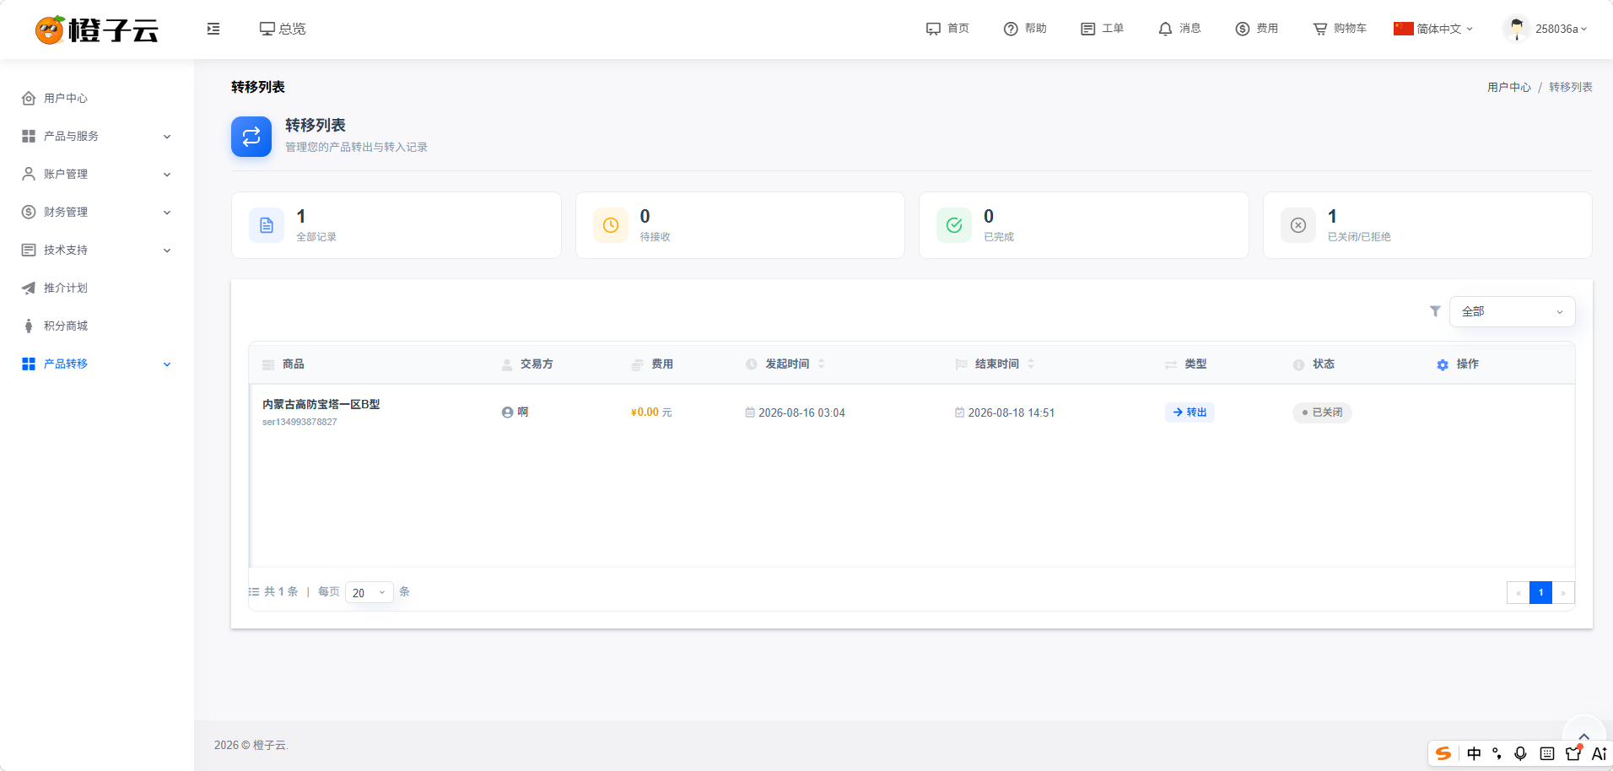Expand the 账户管理 sidebar menu
Viewport: 1613px width, 771px height.
pos(97,174)
